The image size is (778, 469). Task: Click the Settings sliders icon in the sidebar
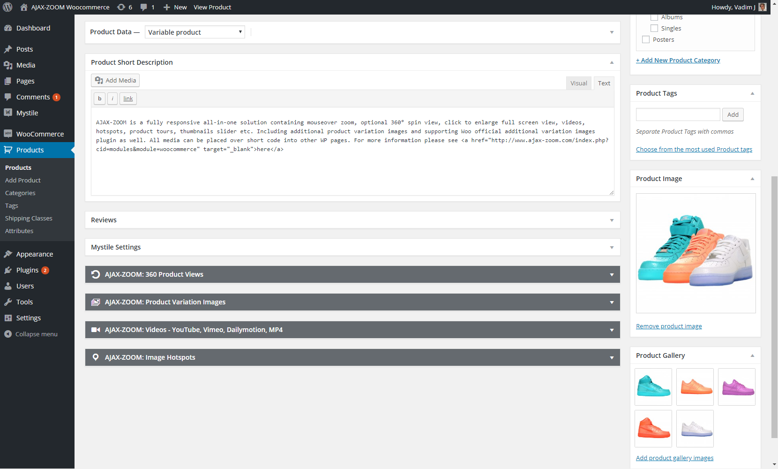8,318
